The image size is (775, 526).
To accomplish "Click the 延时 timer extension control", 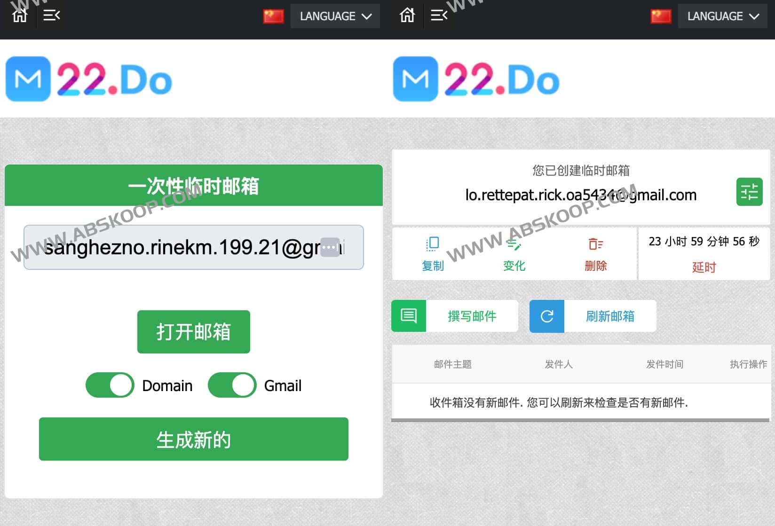I will coord(704,267).
